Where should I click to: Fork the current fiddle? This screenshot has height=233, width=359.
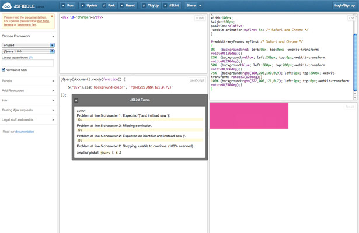tap(109, 5)
